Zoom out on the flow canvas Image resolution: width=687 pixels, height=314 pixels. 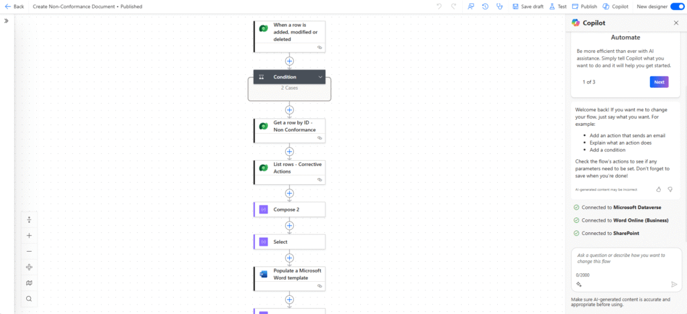[x=29, y=251]
